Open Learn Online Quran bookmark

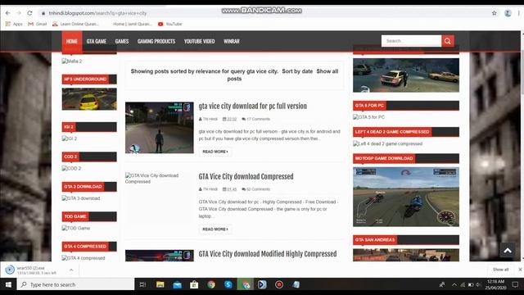[x=75, y=24]
